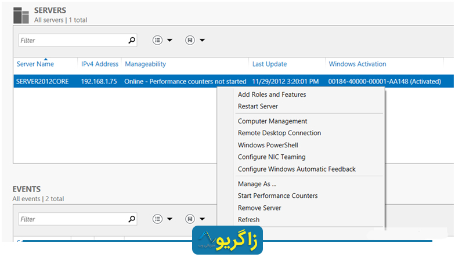455x261 pixels.
Task: Select Configure Windows Automatic Feedback
Action: [297, 169]
